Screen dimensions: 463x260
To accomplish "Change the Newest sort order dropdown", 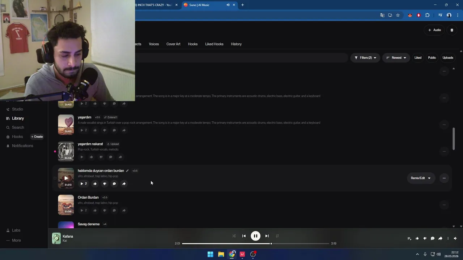I will [396, 58].
